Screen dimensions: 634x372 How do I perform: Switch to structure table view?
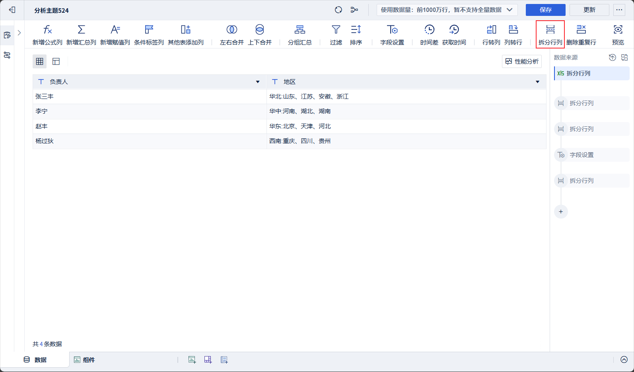pyautogui.click(x=56, y=61)
